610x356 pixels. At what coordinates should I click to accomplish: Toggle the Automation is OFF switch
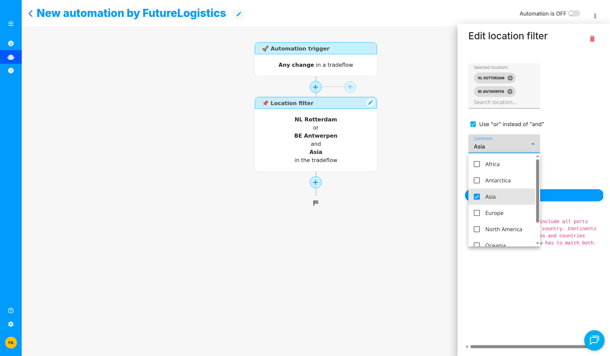(574, 14)
